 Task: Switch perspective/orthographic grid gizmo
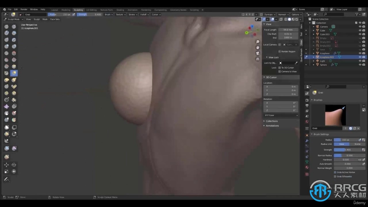pos(258,59)
